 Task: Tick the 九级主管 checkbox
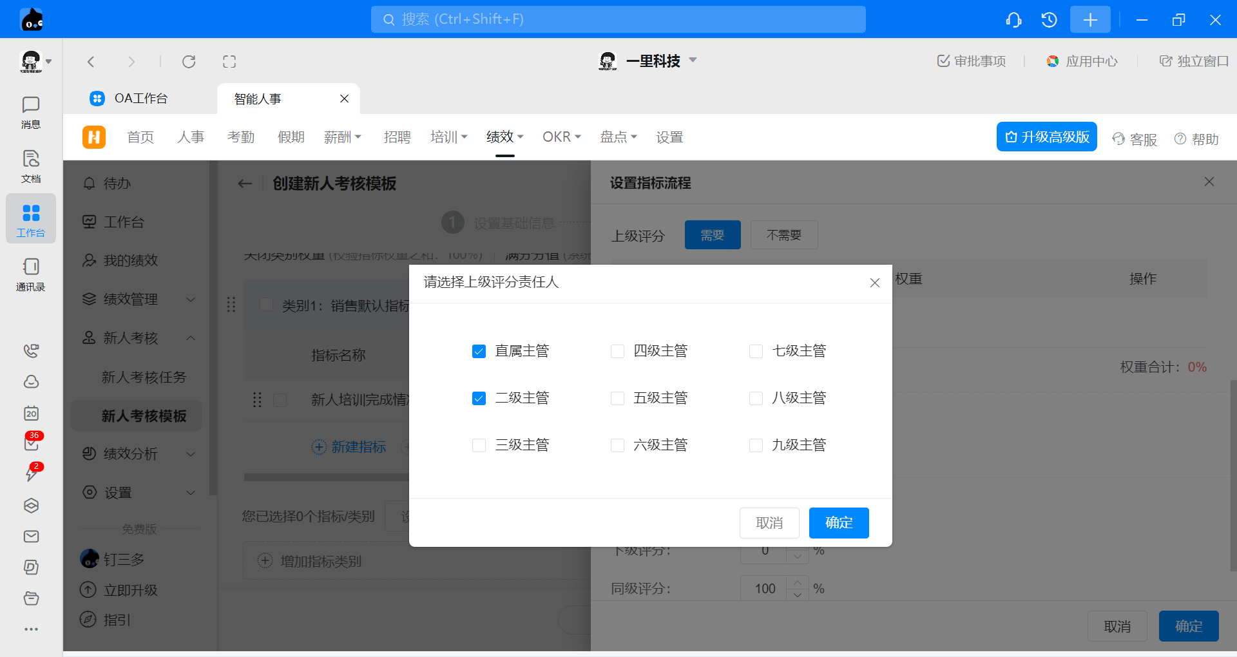pyautogui.click(x=756, y=445)
